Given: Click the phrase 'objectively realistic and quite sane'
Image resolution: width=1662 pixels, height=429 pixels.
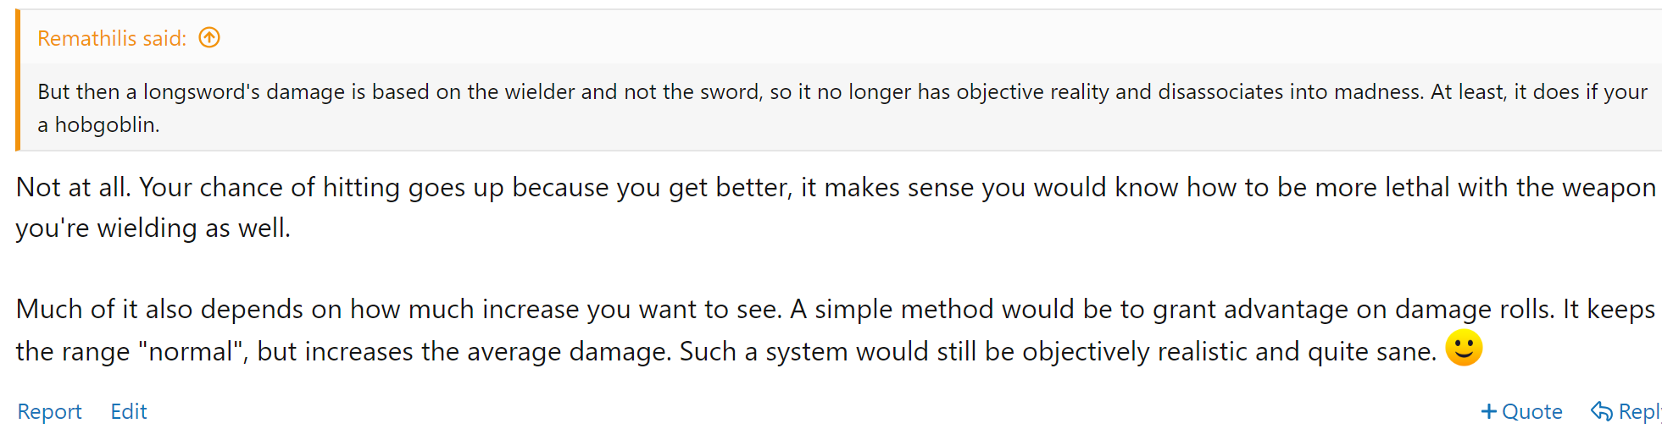Looking at the screenshot, I should tap(1229, 351).
